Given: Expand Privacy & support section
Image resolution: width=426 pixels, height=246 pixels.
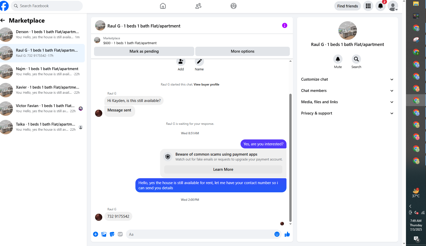Looking at the screenshot, I should [x=347, y=113].
